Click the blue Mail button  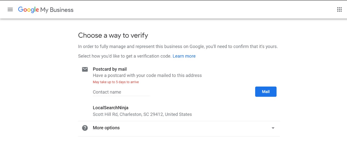click(x=266, y=92)
